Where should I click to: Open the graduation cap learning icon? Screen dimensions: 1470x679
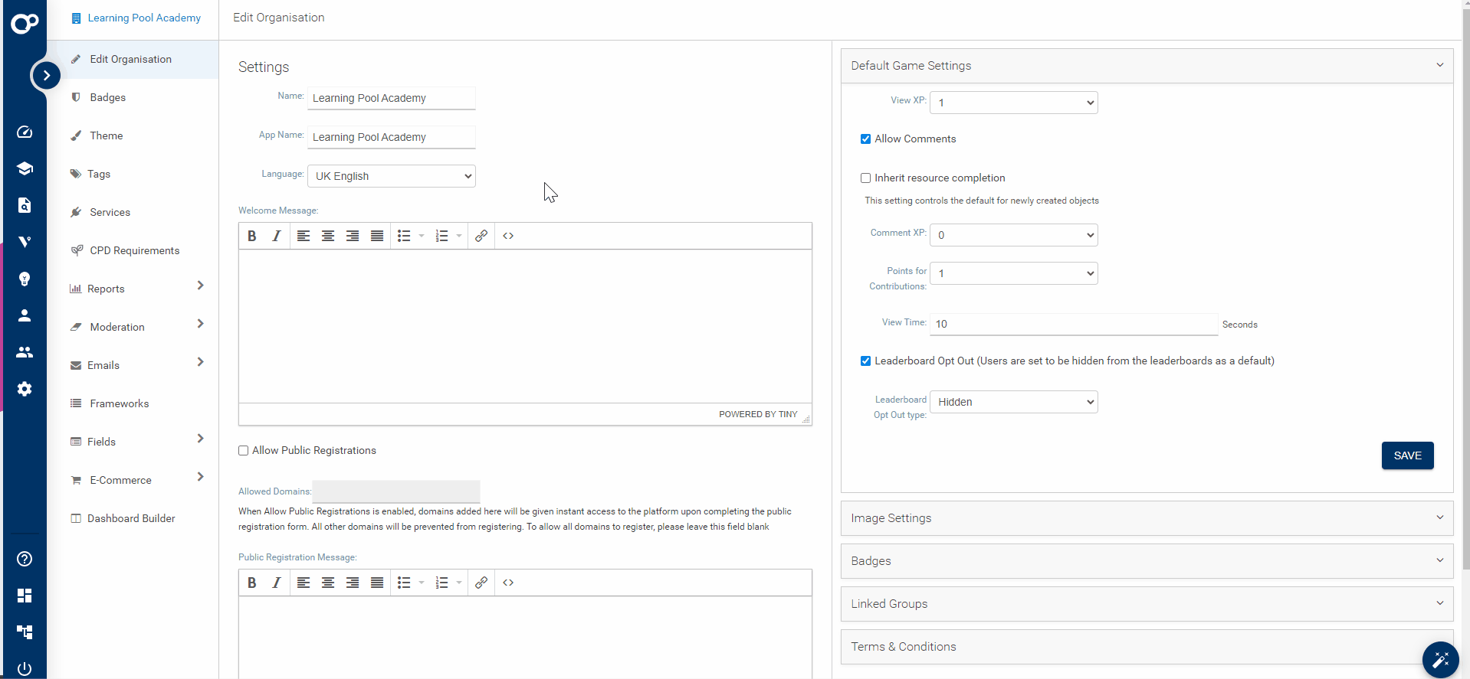25,168
